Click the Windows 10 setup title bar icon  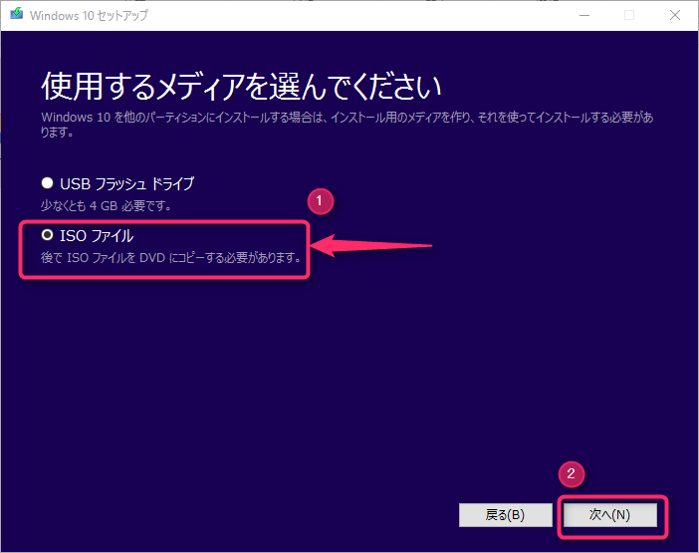coord(17,14)
